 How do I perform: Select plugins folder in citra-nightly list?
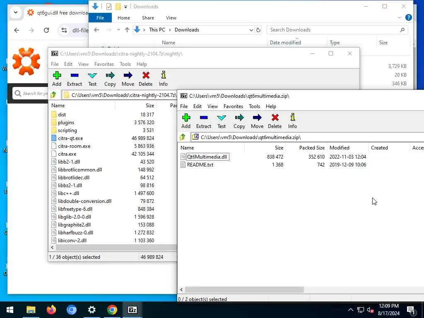(x=66, y=123)
